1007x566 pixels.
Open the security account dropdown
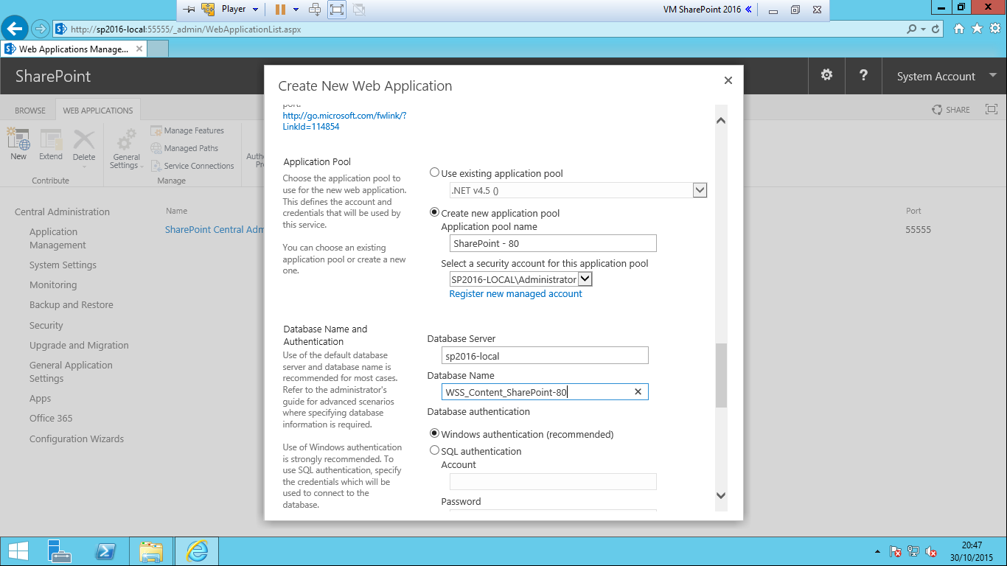tap(585, 279)
